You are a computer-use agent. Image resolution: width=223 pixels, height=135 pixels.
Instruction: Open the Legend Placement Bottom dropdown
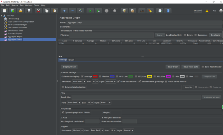coord(78,130)
